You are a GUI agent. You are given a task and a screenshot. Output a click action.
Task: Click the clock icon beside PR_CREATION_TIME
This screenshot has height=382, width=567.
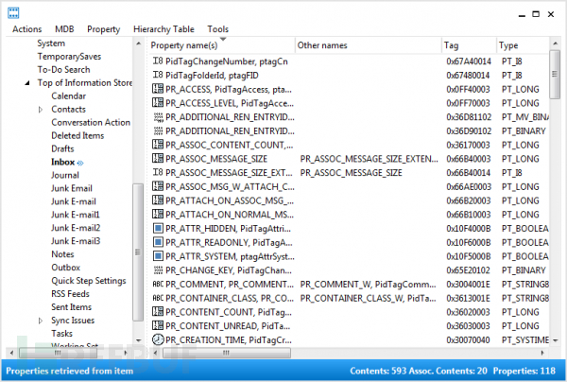tap(158, 339)
